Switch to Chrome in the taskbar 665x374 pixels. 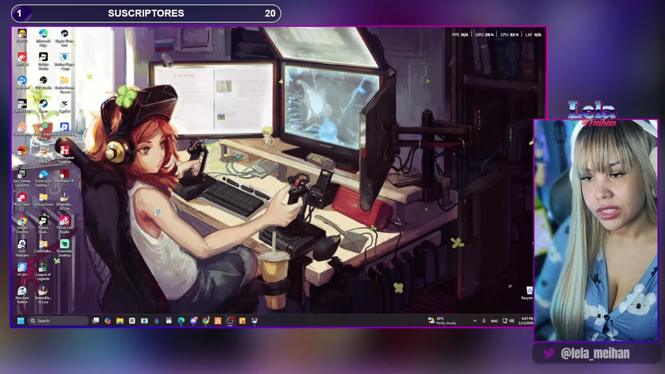tap(206, 321)
